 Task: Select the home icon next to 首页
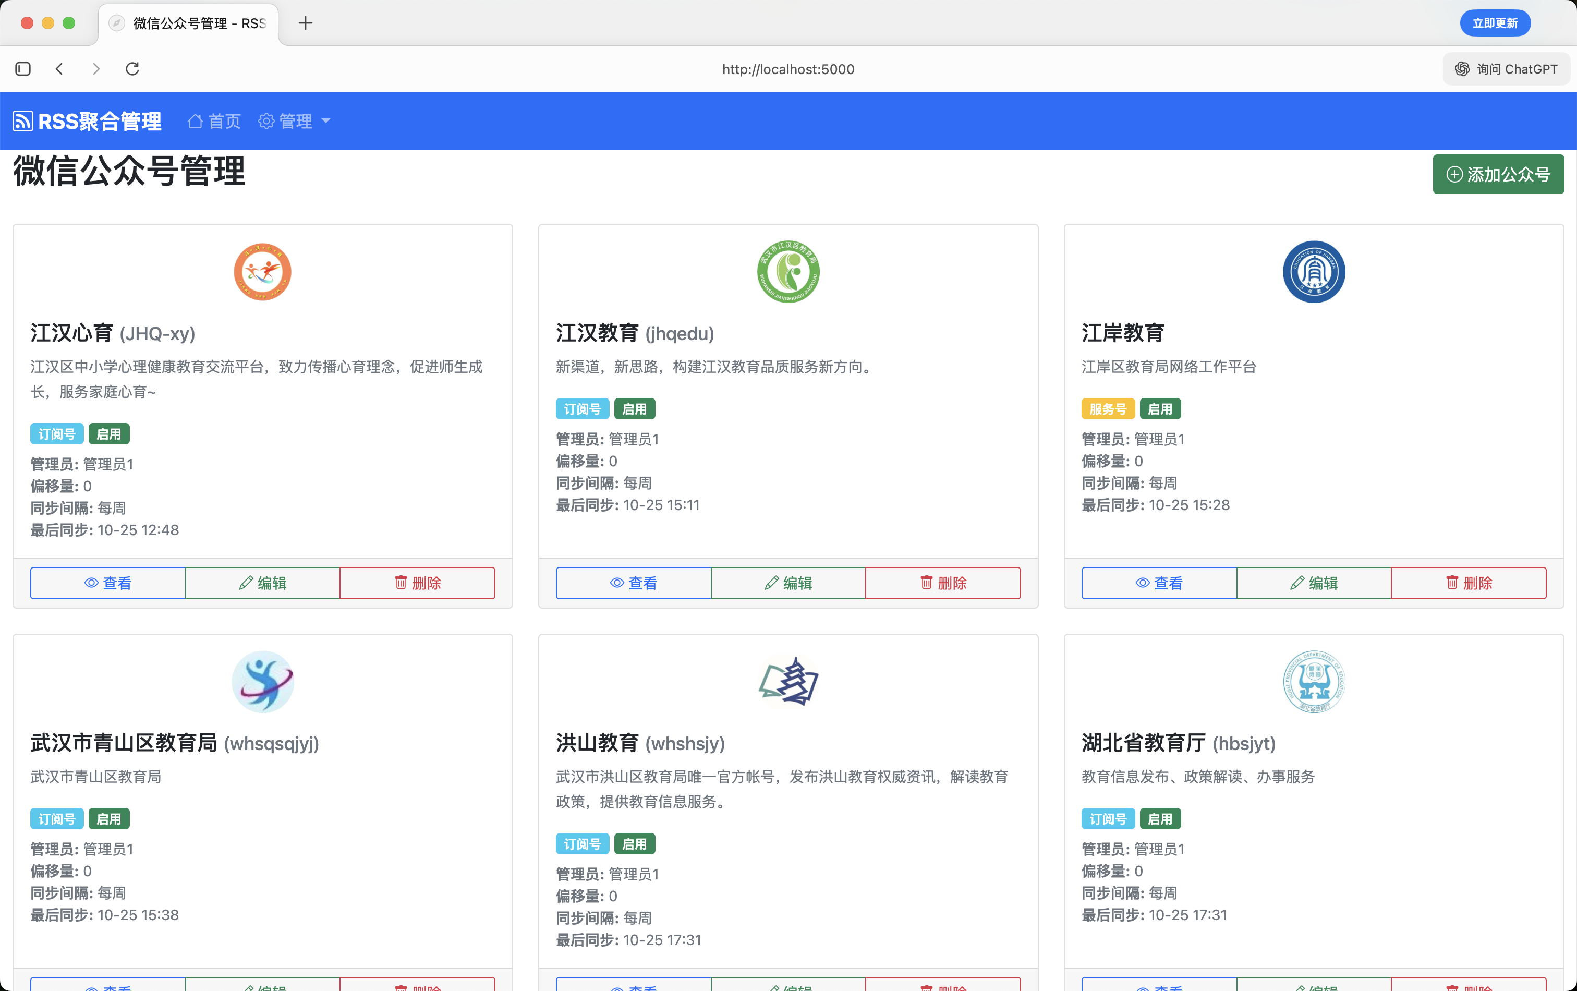click(x=194, y=120)
